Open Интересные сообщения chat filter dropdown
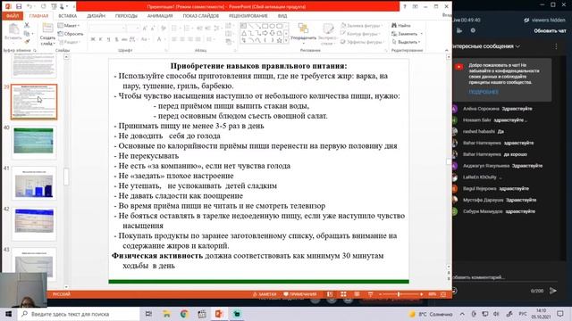Image resolution: width=572 pixels, height=321 pixels. [486, 46]
